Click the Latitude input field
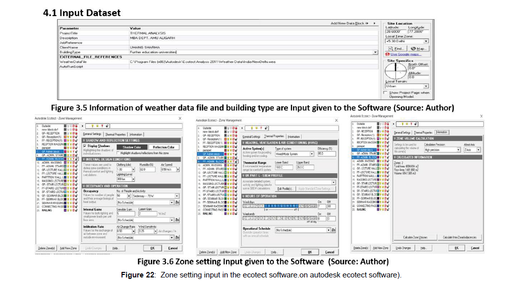The image size is (515, 285). pos(395,32)
